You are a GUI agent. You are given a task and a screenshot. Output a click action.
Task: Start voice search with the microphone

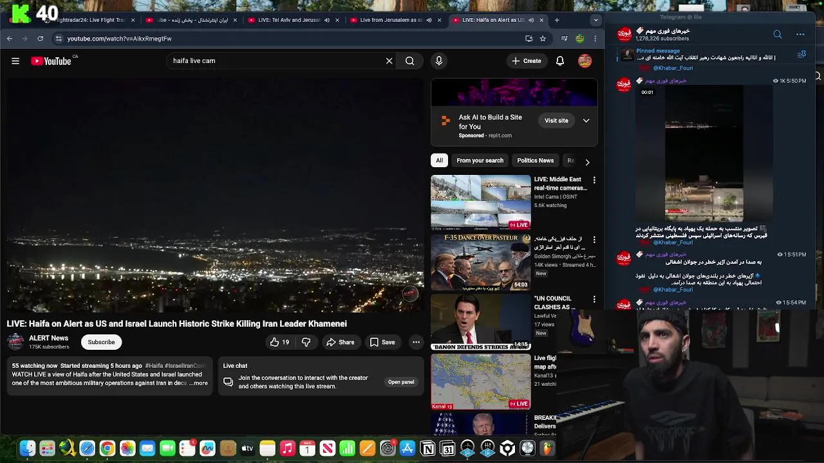point(439,61)
